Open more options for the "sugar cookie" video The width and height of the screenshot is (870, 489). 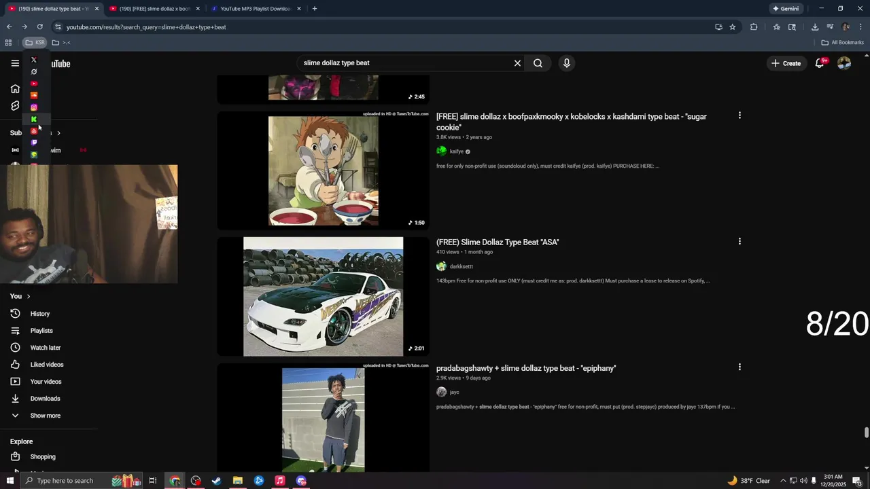(x=739, y=115)
